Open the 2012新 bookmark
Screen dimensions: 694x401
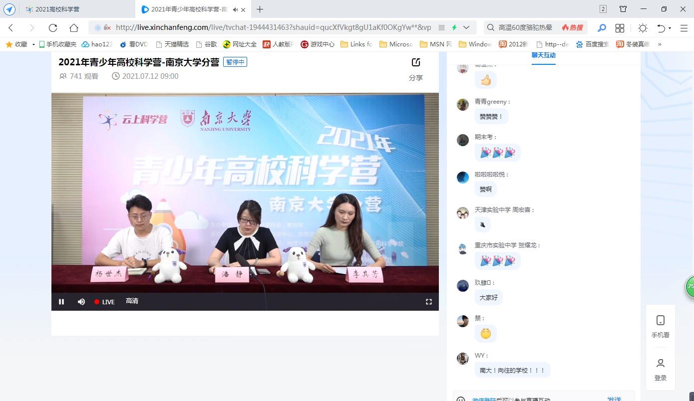click(513, 44)
